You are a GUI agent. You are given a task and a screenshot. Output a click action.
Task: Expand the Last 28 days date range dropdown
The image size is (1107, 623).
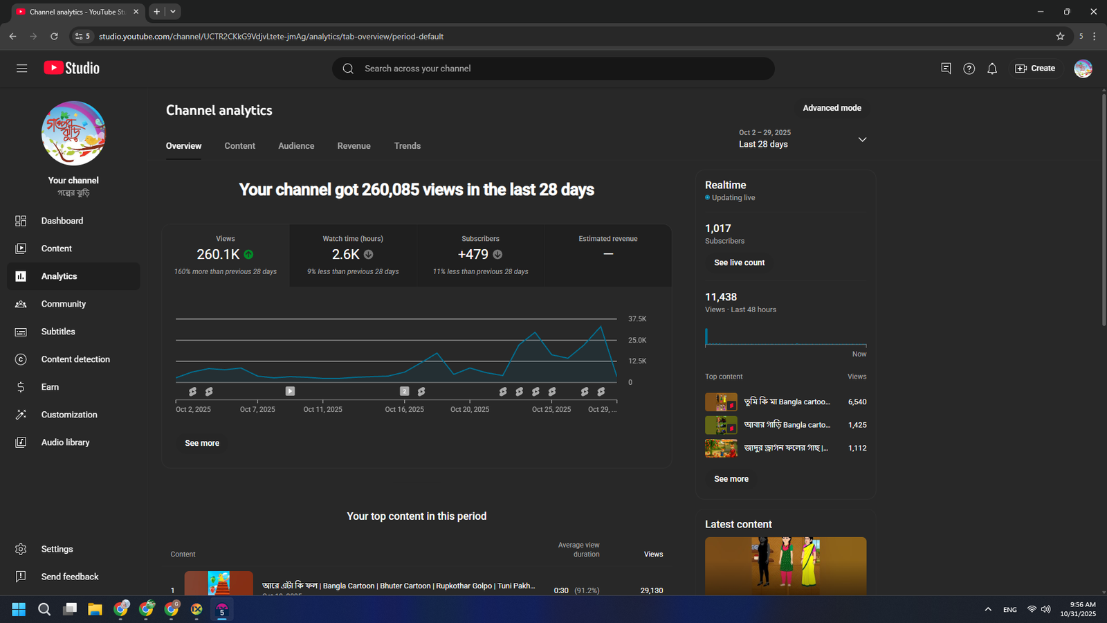862,139
